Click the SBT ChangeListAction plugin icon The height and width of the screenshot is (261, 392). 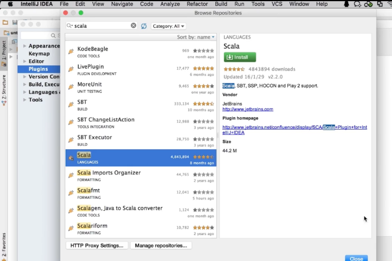pos(71,122)
